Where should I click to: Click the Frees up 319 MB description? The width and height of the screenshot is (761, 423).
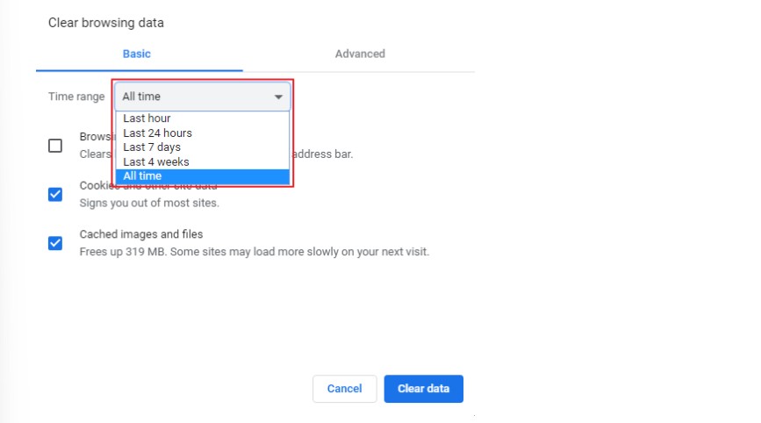pyautogui.click(x=254, y=252)
